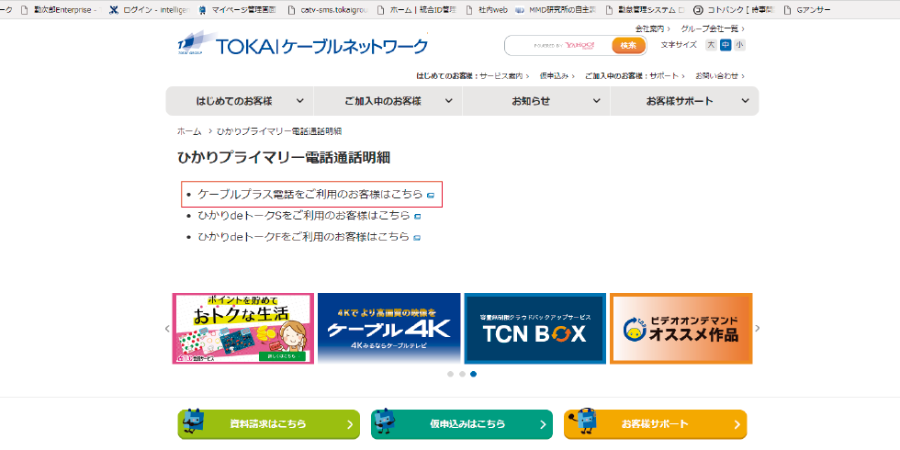900x450 pixels.
Task: Open the お知らせ menu
Action: (x=536, y=101)
